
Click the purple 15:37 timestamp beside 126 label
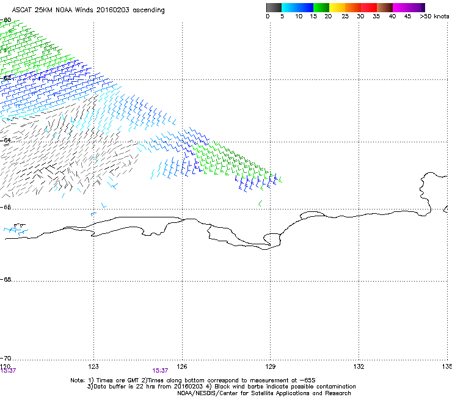coord(160,371)
